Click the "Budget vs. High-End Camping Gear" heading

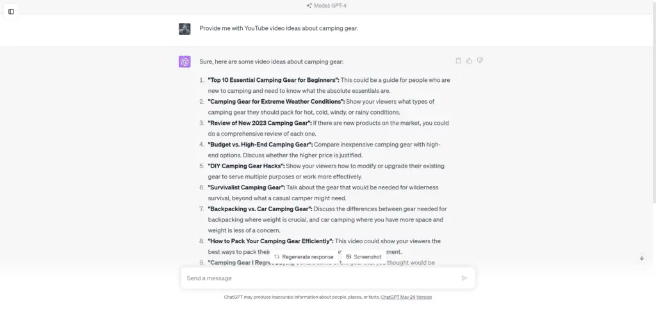(x=260, y=145)
